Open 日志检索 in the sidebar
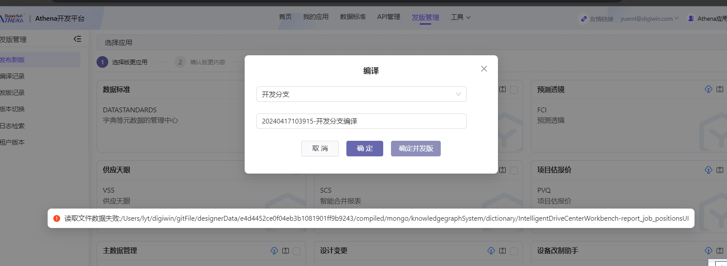 point(12,126)
